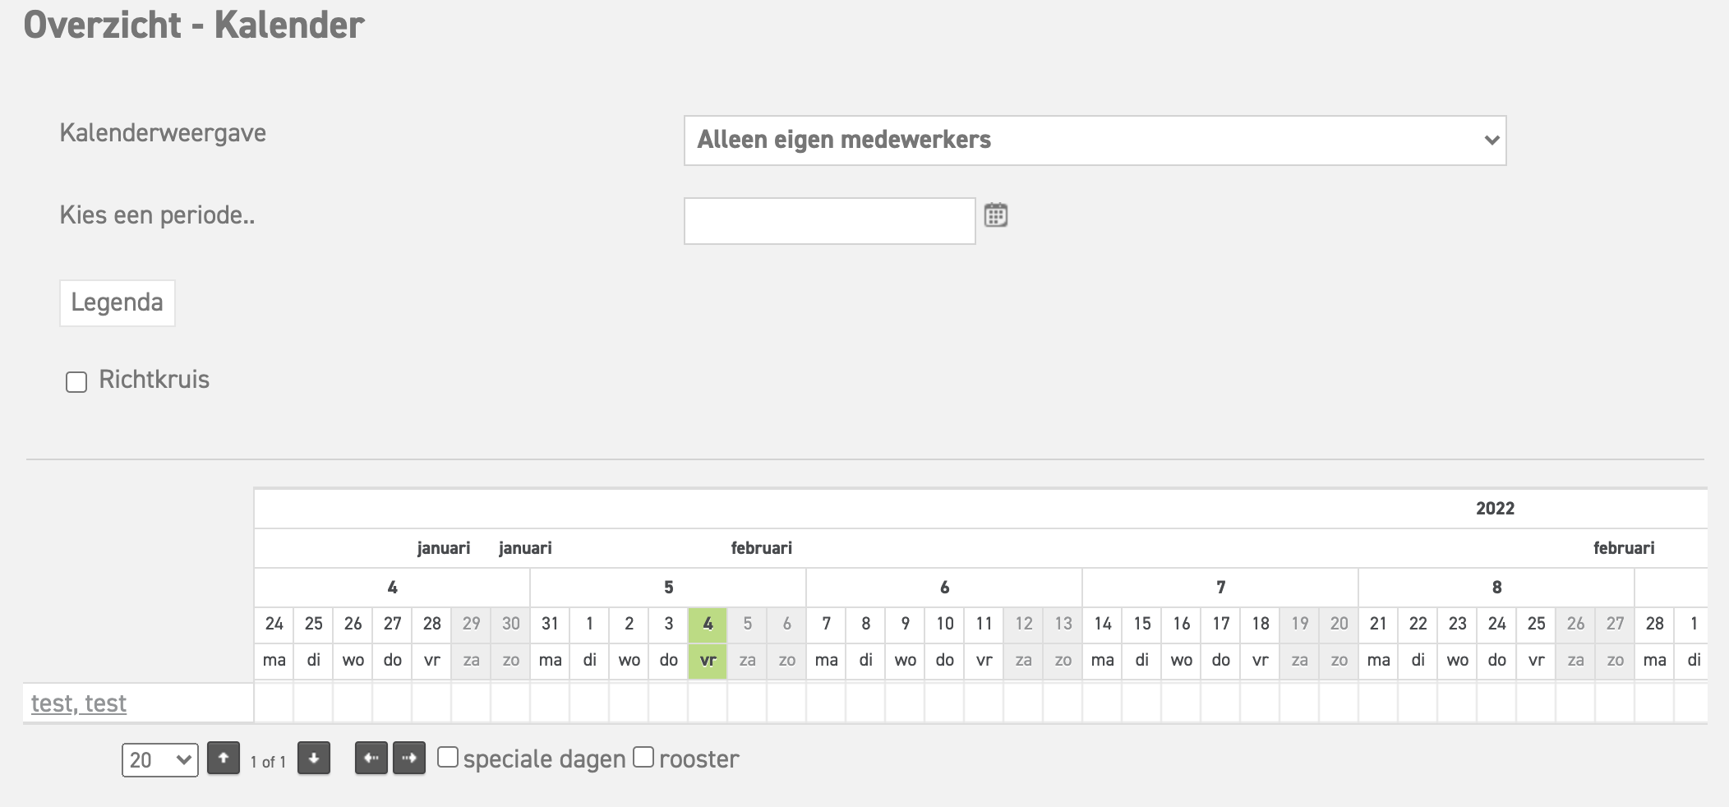The height and width of the screenshot is (807, 1729).
Task: Select the highlighted day 4 header
Action: (x=708, y=624)
